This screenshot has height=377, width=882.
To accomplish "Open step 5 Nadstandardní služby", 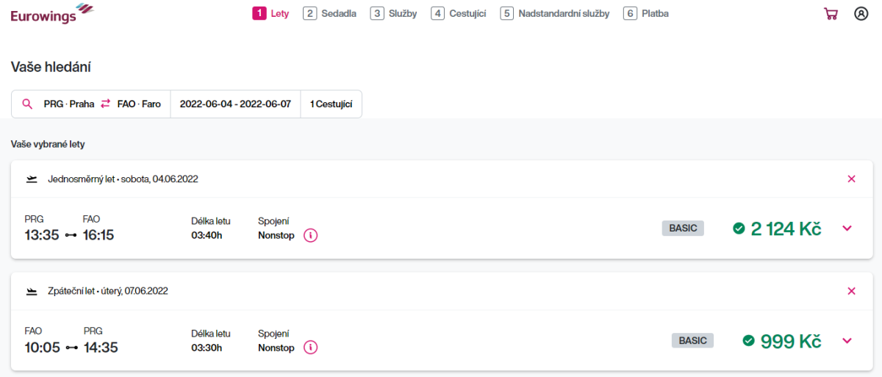I will click(x=555, y=13).
